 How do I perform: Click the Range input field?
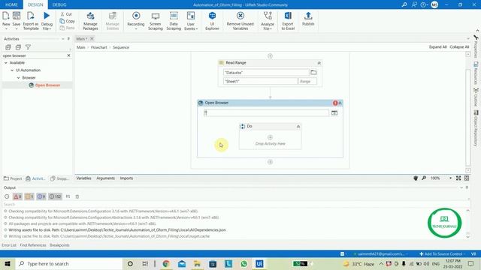coord(307,82)
